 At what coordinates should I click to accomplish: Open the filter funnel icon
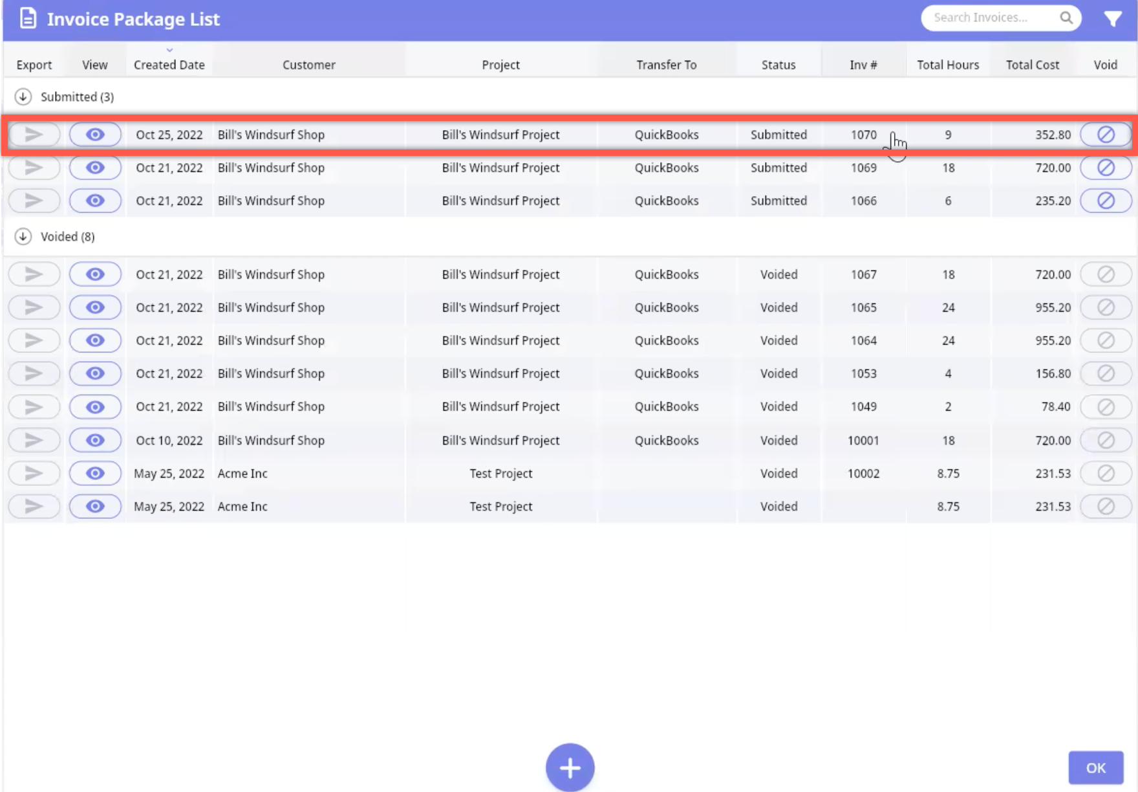click(1112, 19)
